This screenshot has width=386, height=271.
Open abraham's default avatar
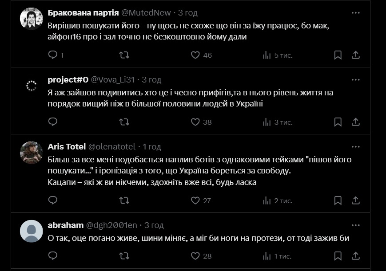point(32,232)
